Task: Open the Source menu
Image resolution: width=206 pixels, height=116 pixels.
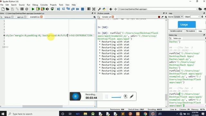Action: (x=22, y=5)
